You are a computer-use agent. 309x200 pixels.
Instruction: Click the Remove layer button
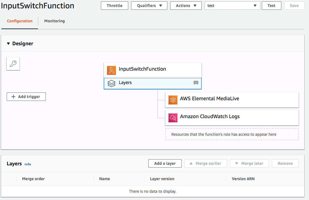[285, 163]
